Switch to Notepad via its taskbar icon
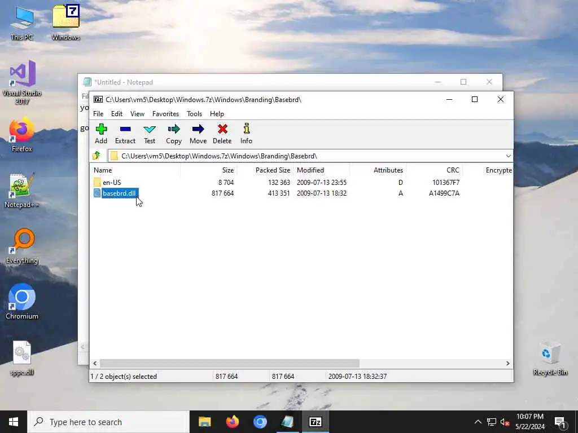 pyautogui.click(x=287, y=422)
